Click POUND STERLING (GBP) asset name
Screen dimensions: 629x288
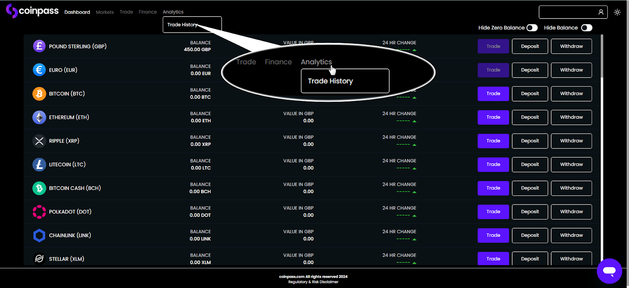coord(78,46)
